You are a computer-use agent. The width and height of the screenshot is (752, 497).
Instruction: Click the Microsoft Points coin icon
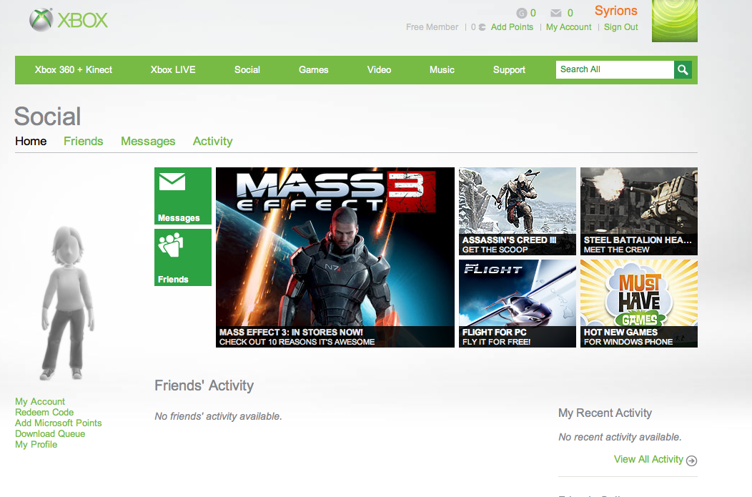pyautogui.click(x=482, y=27)
